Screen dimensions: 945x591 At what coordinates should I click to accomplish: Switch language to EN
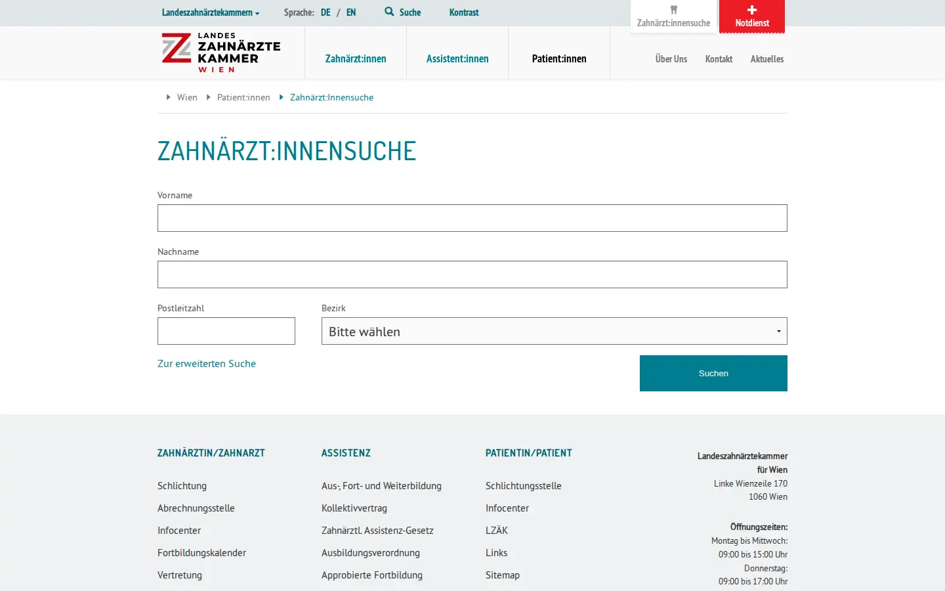[351, 12]
